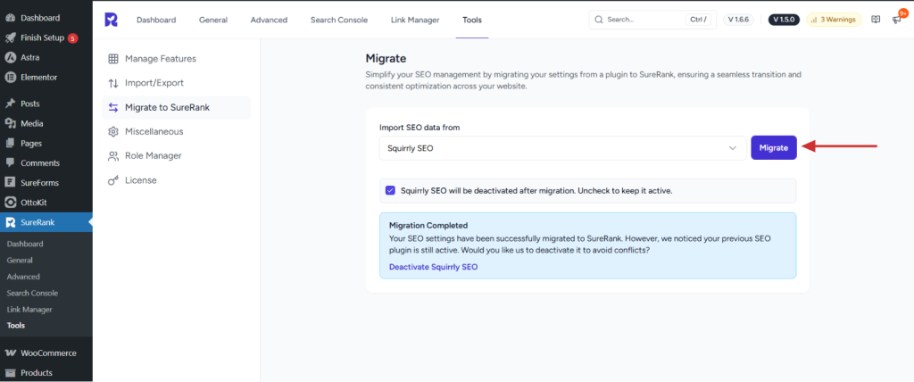Click the Elementor icon in sidebar
This screenshot has height=382, width=914.
pos(10,77)
